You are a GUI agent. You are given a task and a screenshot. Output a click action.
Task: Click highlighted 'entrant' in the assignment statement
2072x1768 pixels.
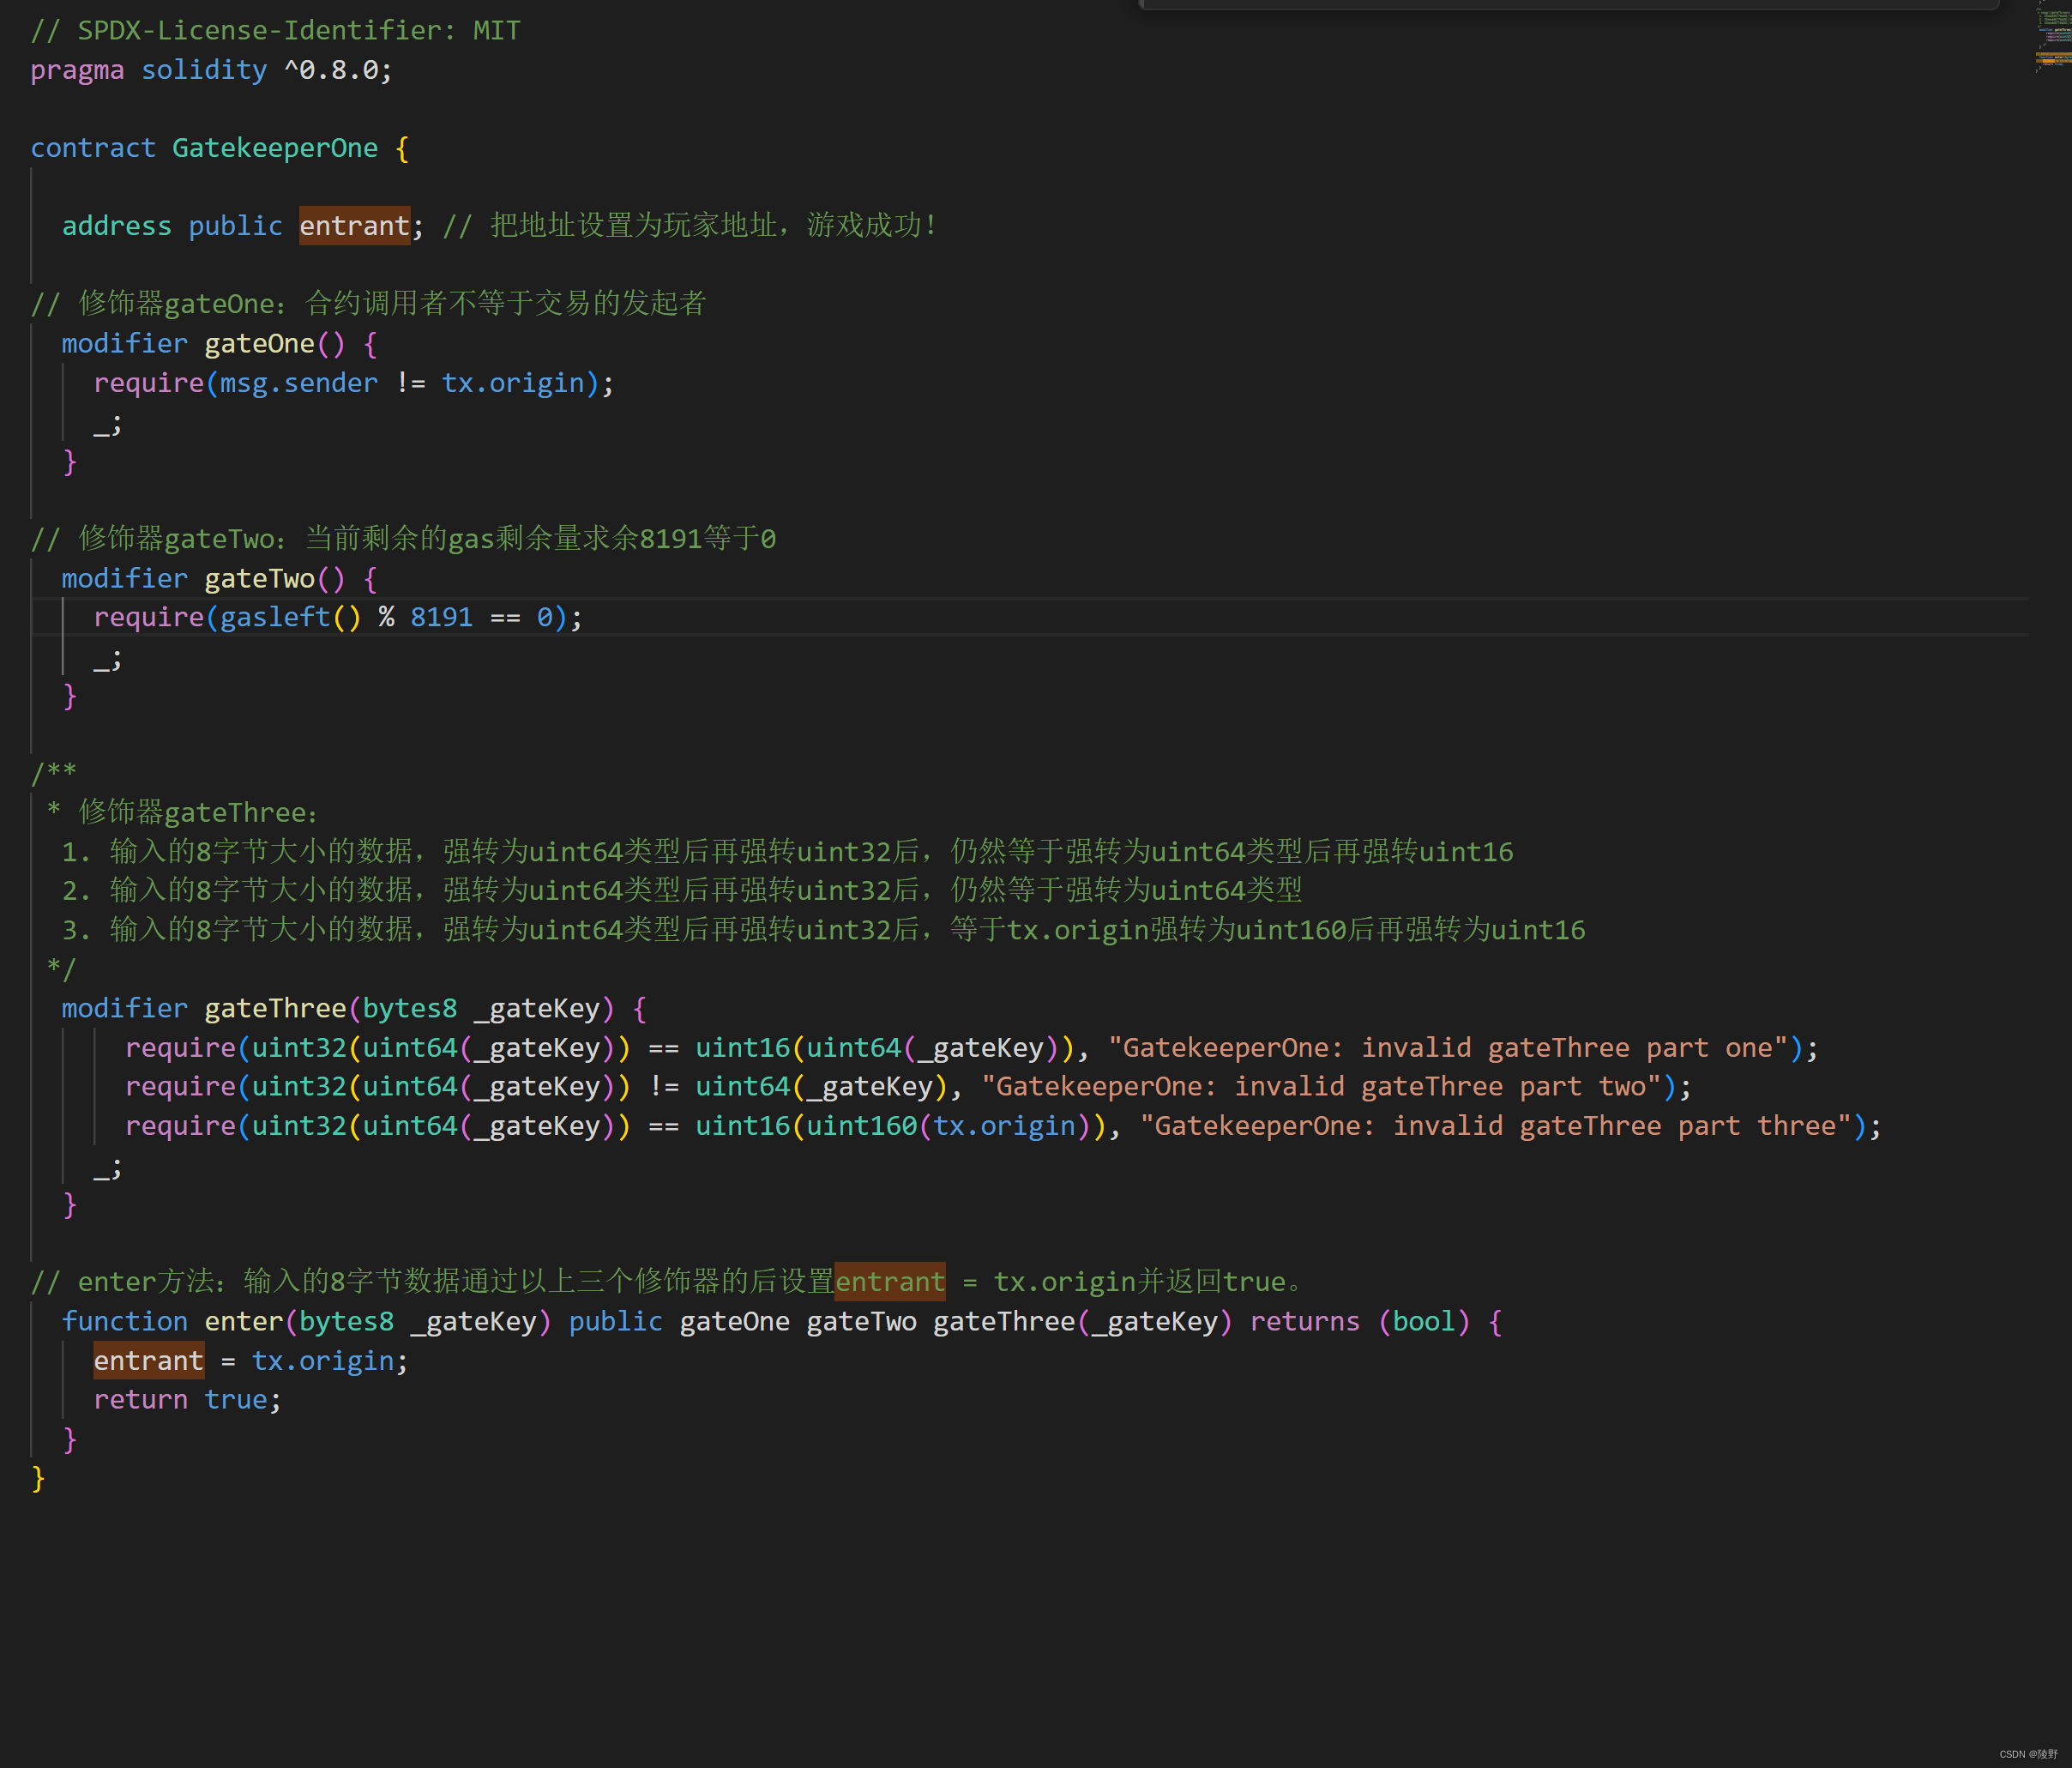point(149,1360)
